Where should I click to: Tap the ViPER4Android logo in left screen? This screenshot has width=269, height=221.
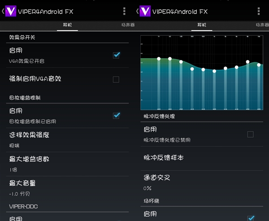[x=11, y=11]
